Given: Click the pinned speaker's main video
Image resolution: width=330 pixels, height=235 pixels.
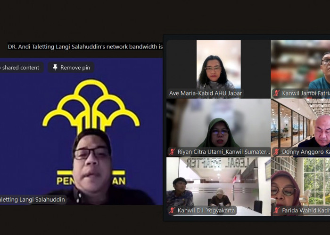Looking at the screenshot, I should 81,131.
